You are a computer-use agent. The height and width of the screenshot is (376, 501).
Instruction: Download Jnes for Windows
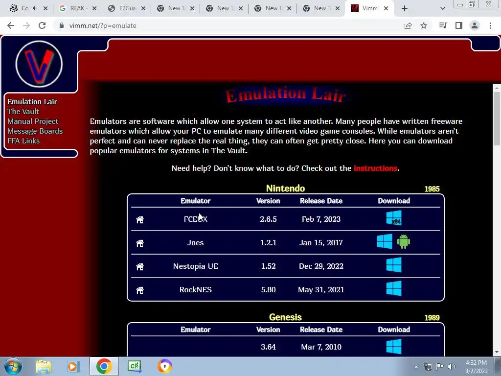click(385, 241)
